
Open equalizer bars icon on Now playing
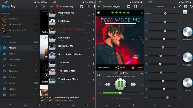click(135, 7)
